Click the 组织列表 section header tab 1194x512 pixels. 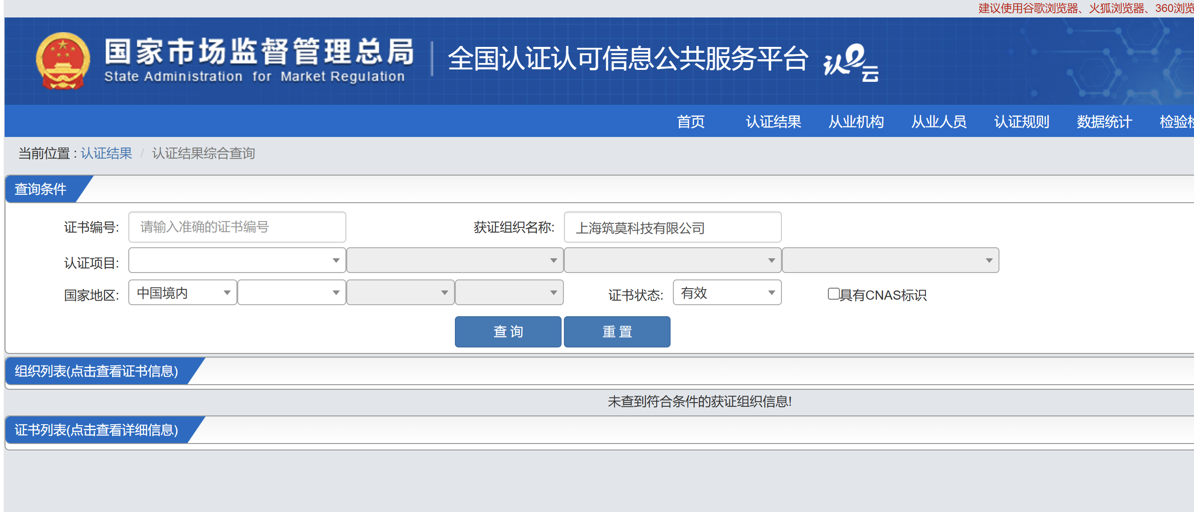click(97, 371)
